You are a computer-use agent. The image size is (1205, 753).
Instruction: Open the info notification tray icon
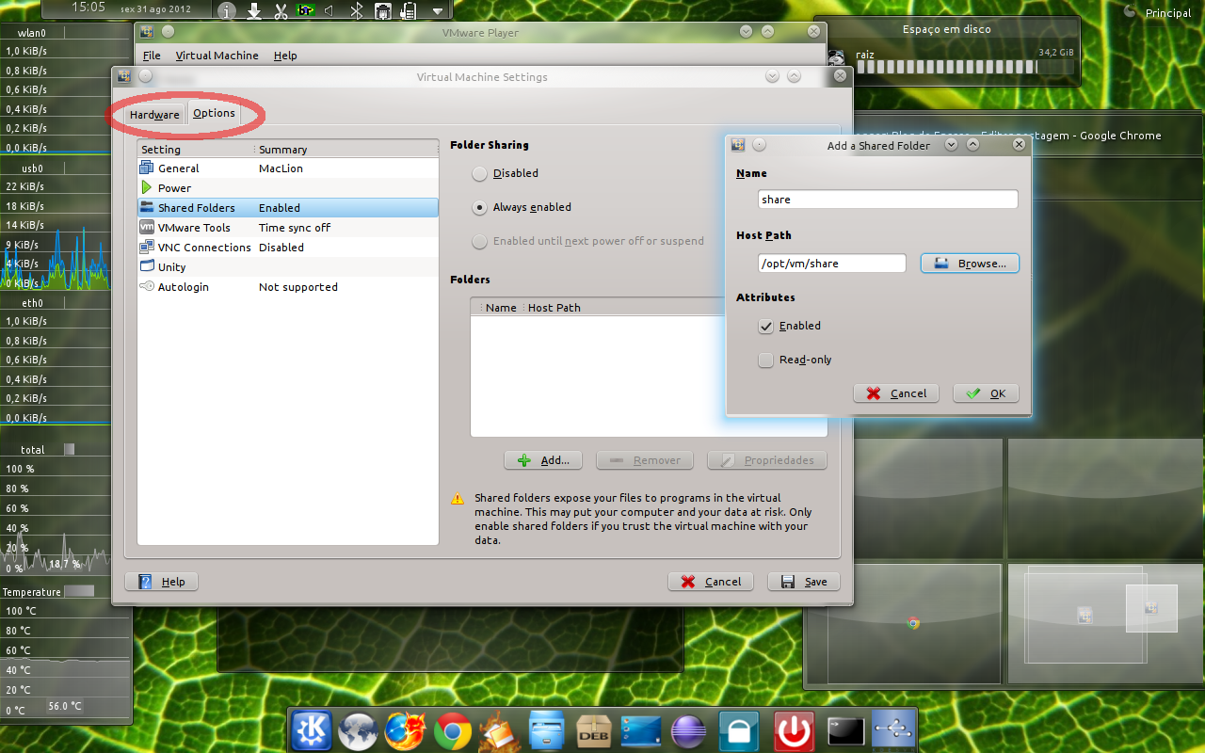pos(227,11)
